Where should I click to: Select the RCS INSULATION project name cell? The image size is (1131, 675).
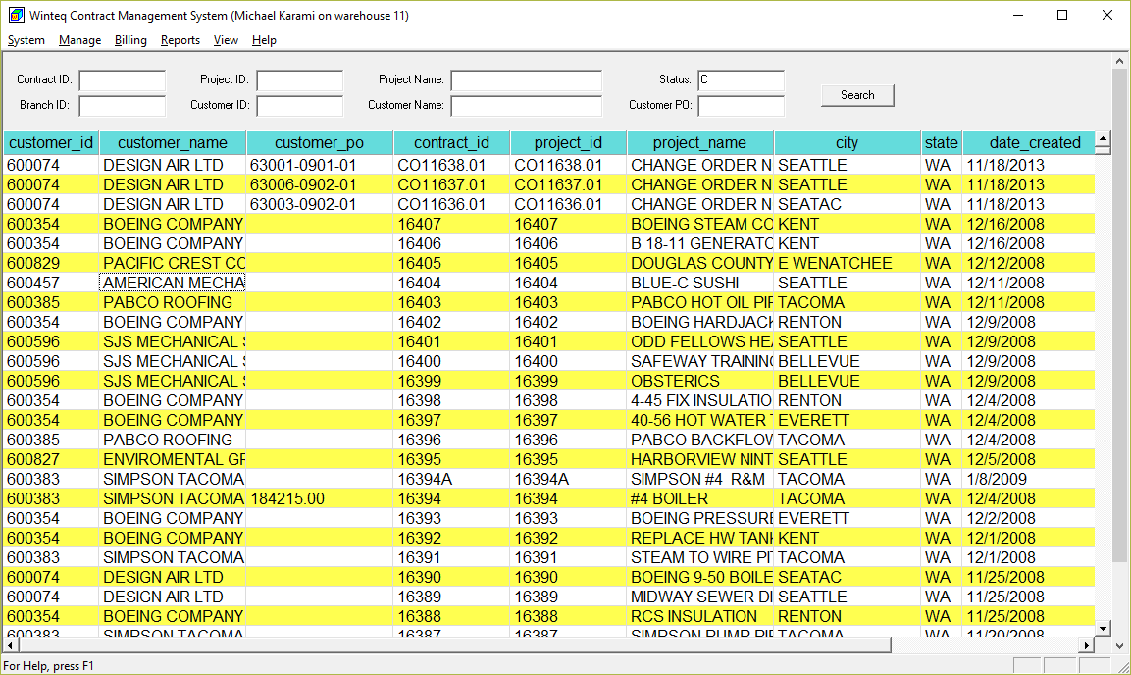700,616
